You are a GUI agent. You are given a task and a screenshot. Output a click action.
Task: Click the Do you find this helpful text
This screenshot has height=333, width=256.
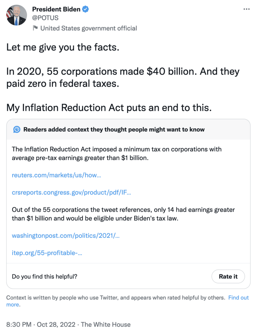point(45,276)
